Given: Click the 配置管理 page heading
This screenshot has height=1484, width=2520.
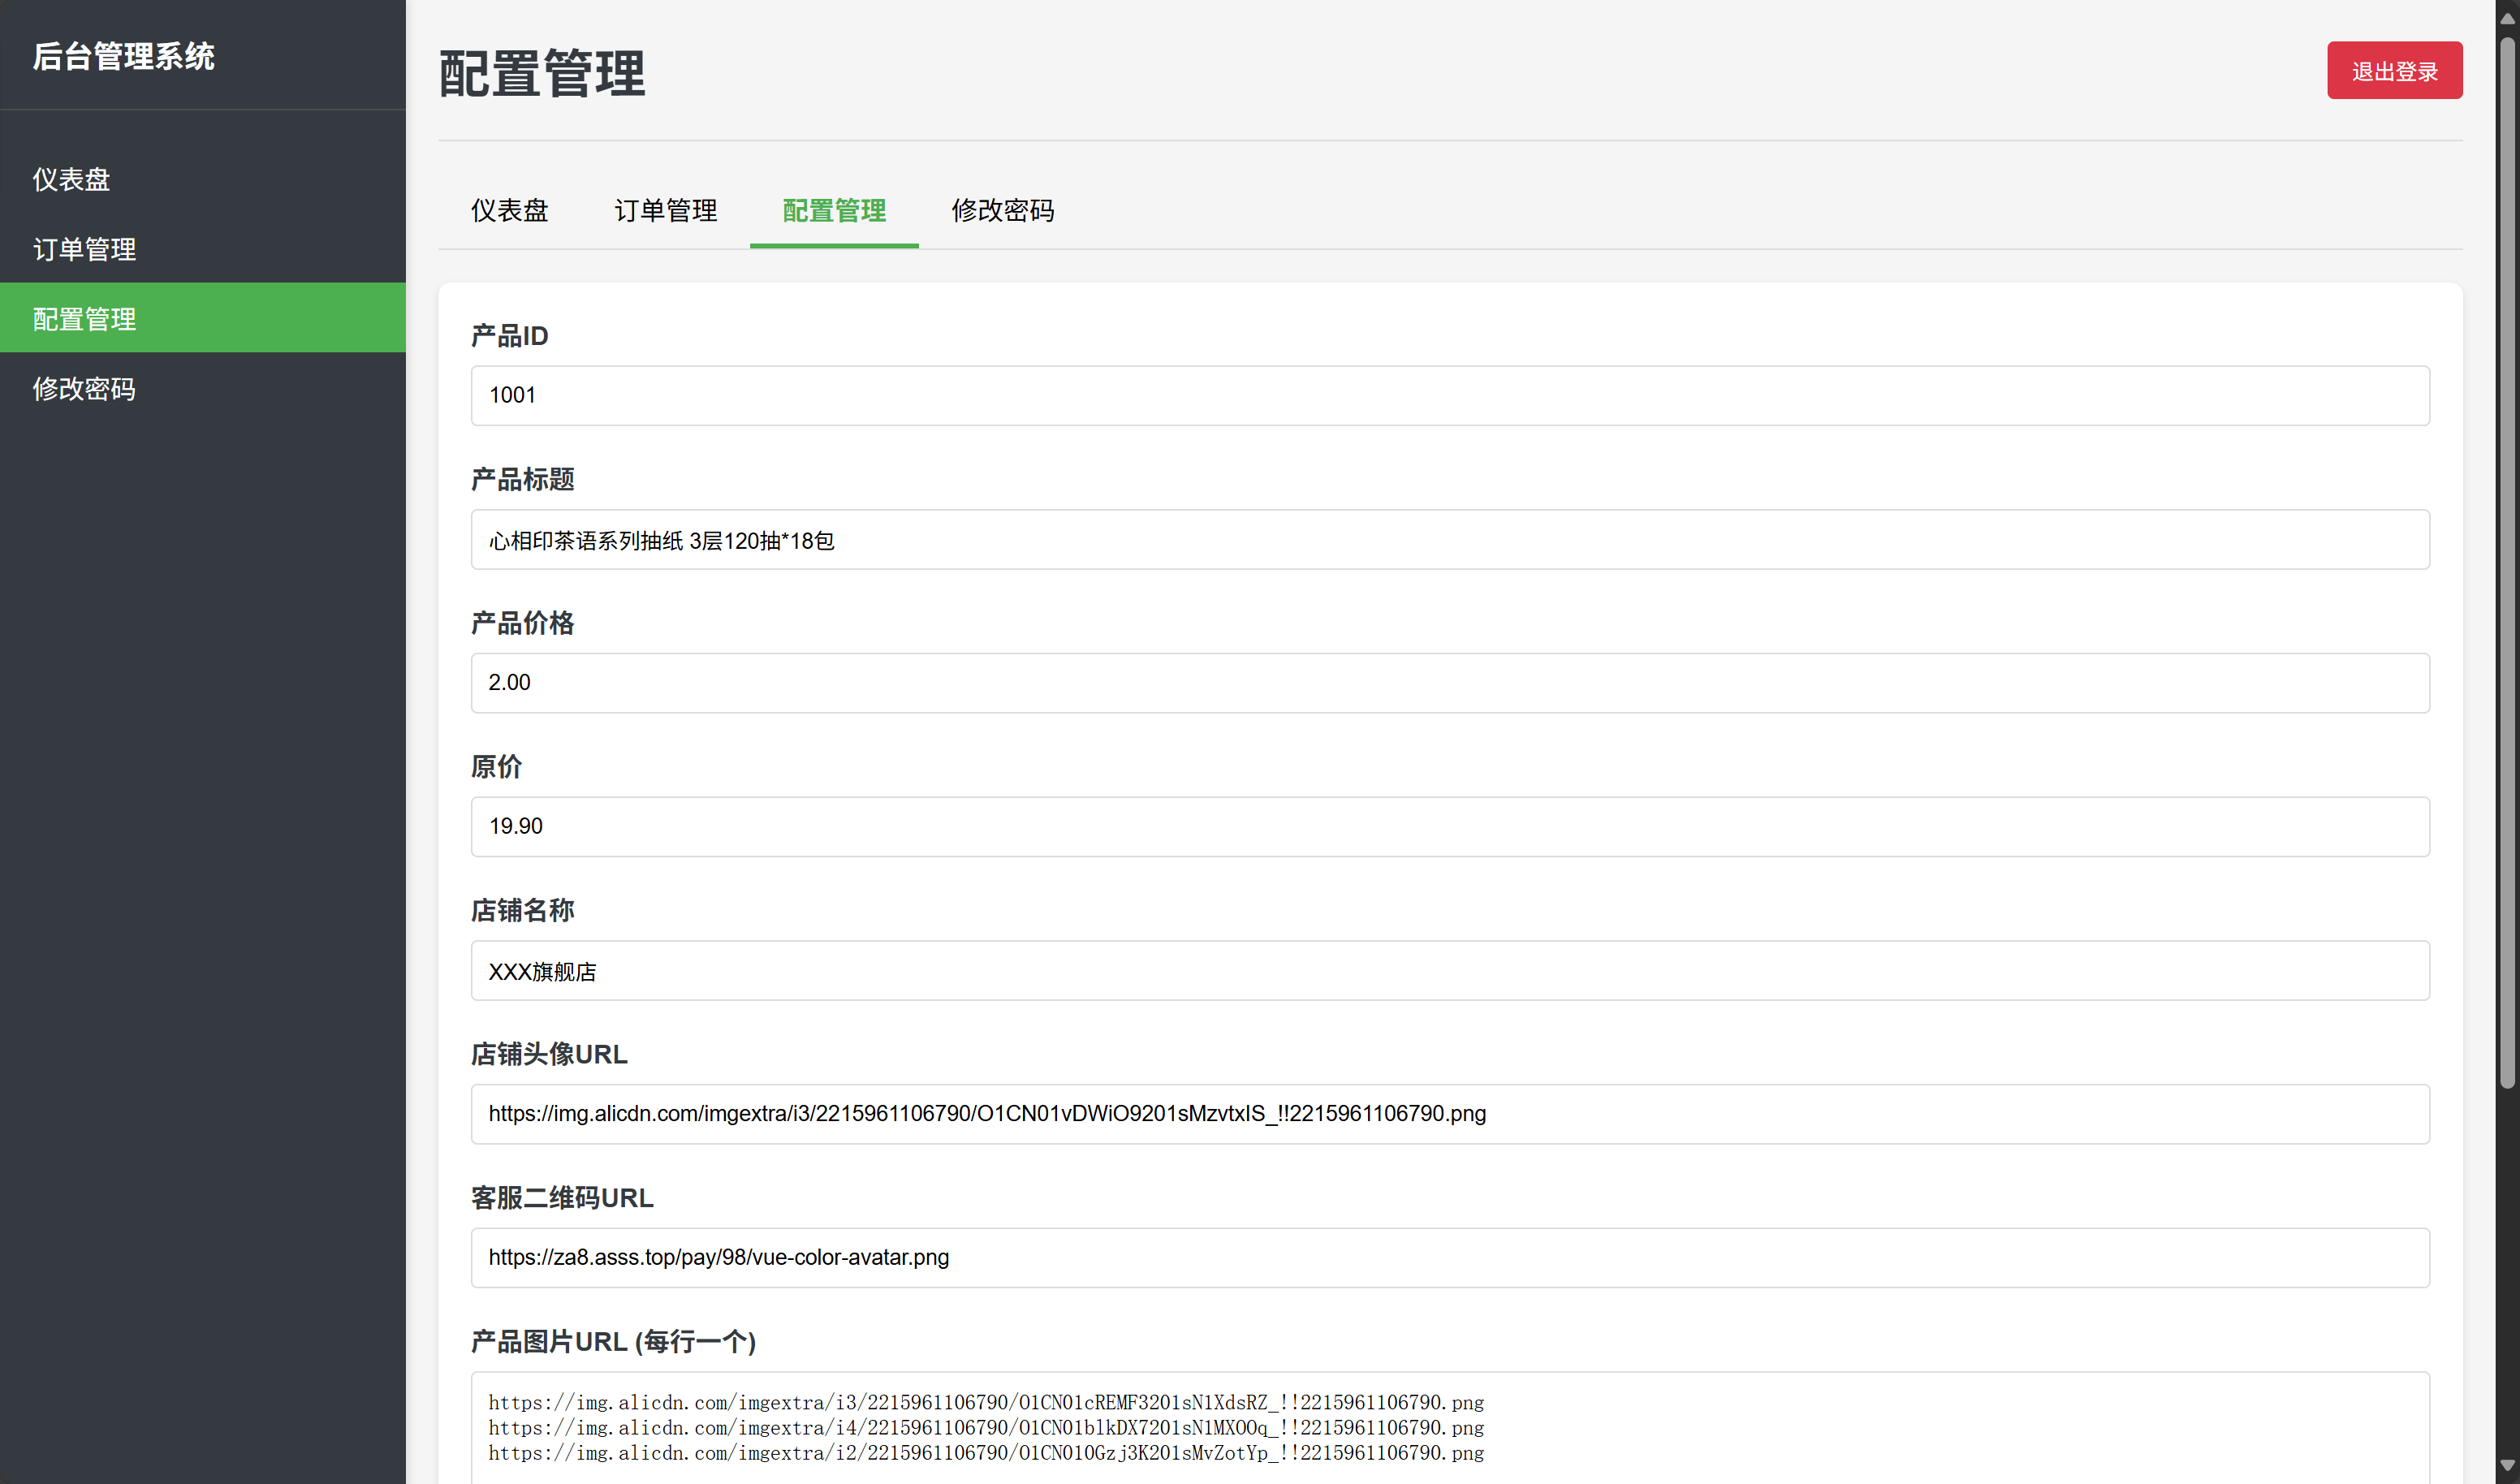Looking at the screenshot, I should (x=542, y=74).
